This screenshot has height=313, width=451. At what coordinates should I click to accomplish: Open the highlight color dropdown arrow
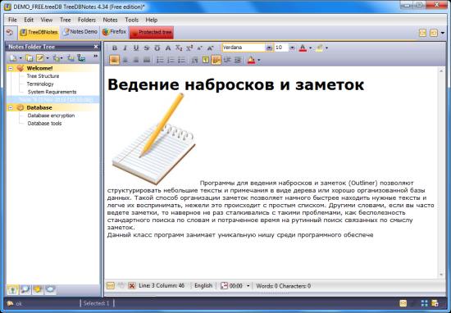[x=326, y=48]
